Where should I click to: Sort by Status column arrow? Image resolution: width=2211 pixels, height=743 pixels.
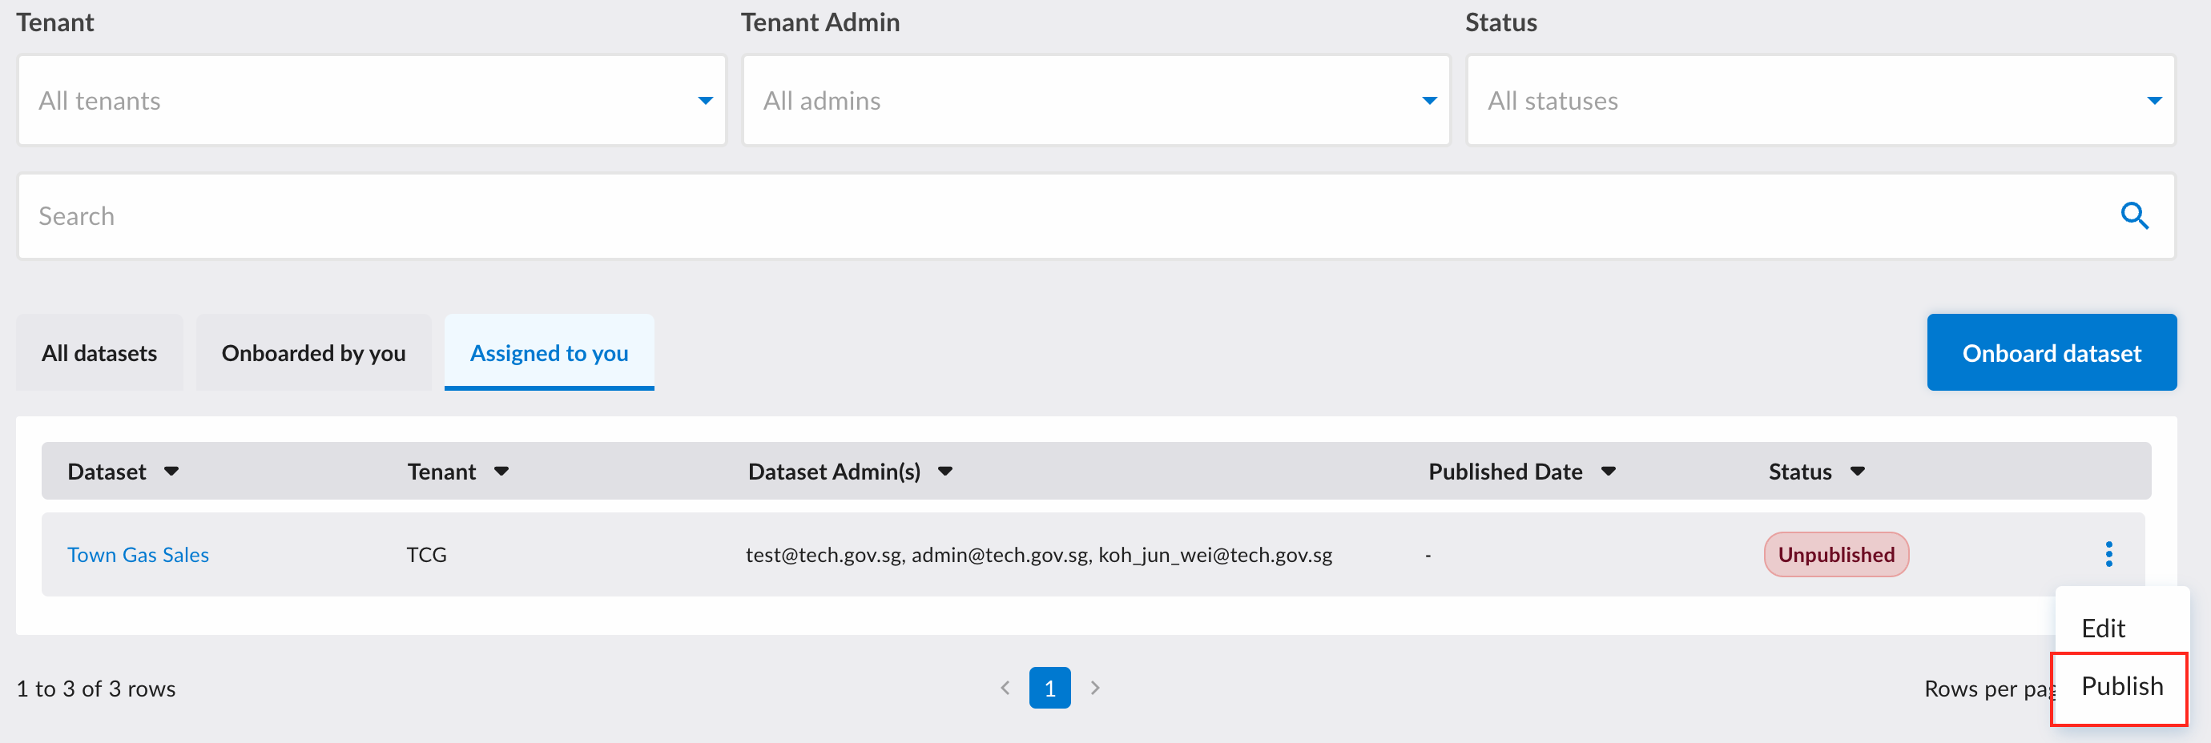pos(1858,471)
